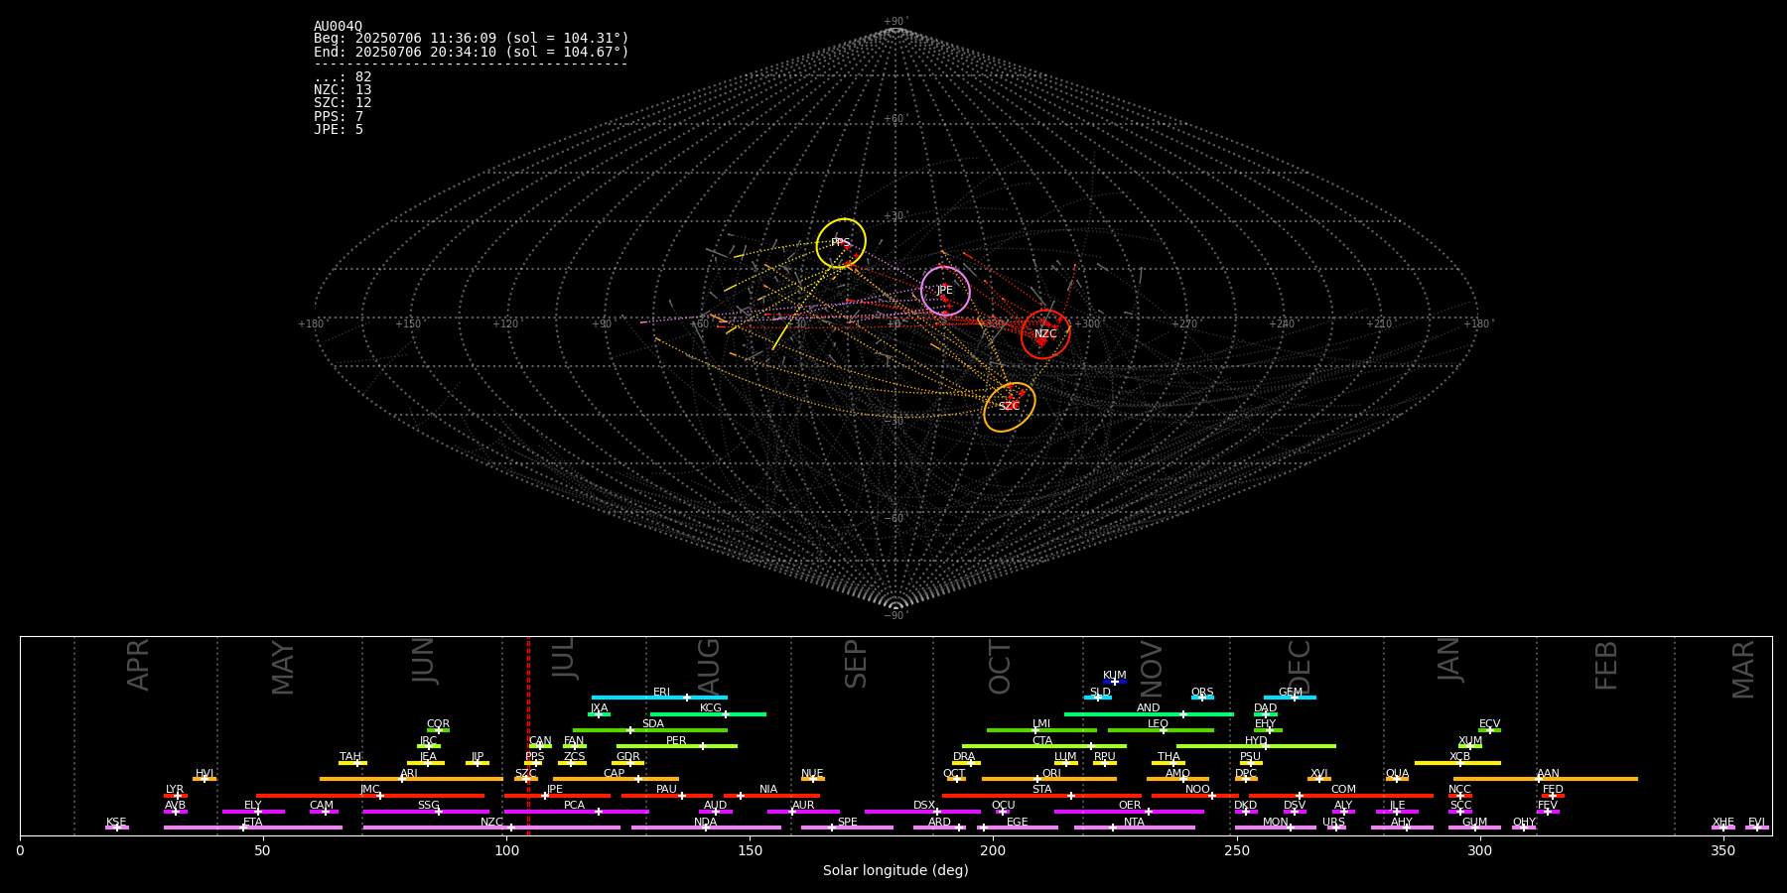Image resolution: width=1787 pixels, height=893 pixels.
Task: Click the −90° south pole label on sky map
Action: (895, 616)
